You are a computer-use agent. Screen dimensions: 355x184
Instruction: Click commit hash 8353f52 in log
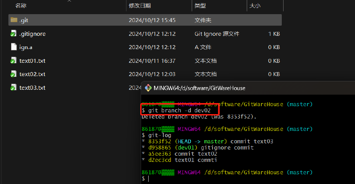(x=160, y=142)
